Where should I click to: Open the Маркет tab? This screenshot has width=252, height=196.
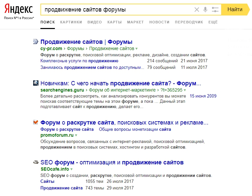[x=135, y=22]
